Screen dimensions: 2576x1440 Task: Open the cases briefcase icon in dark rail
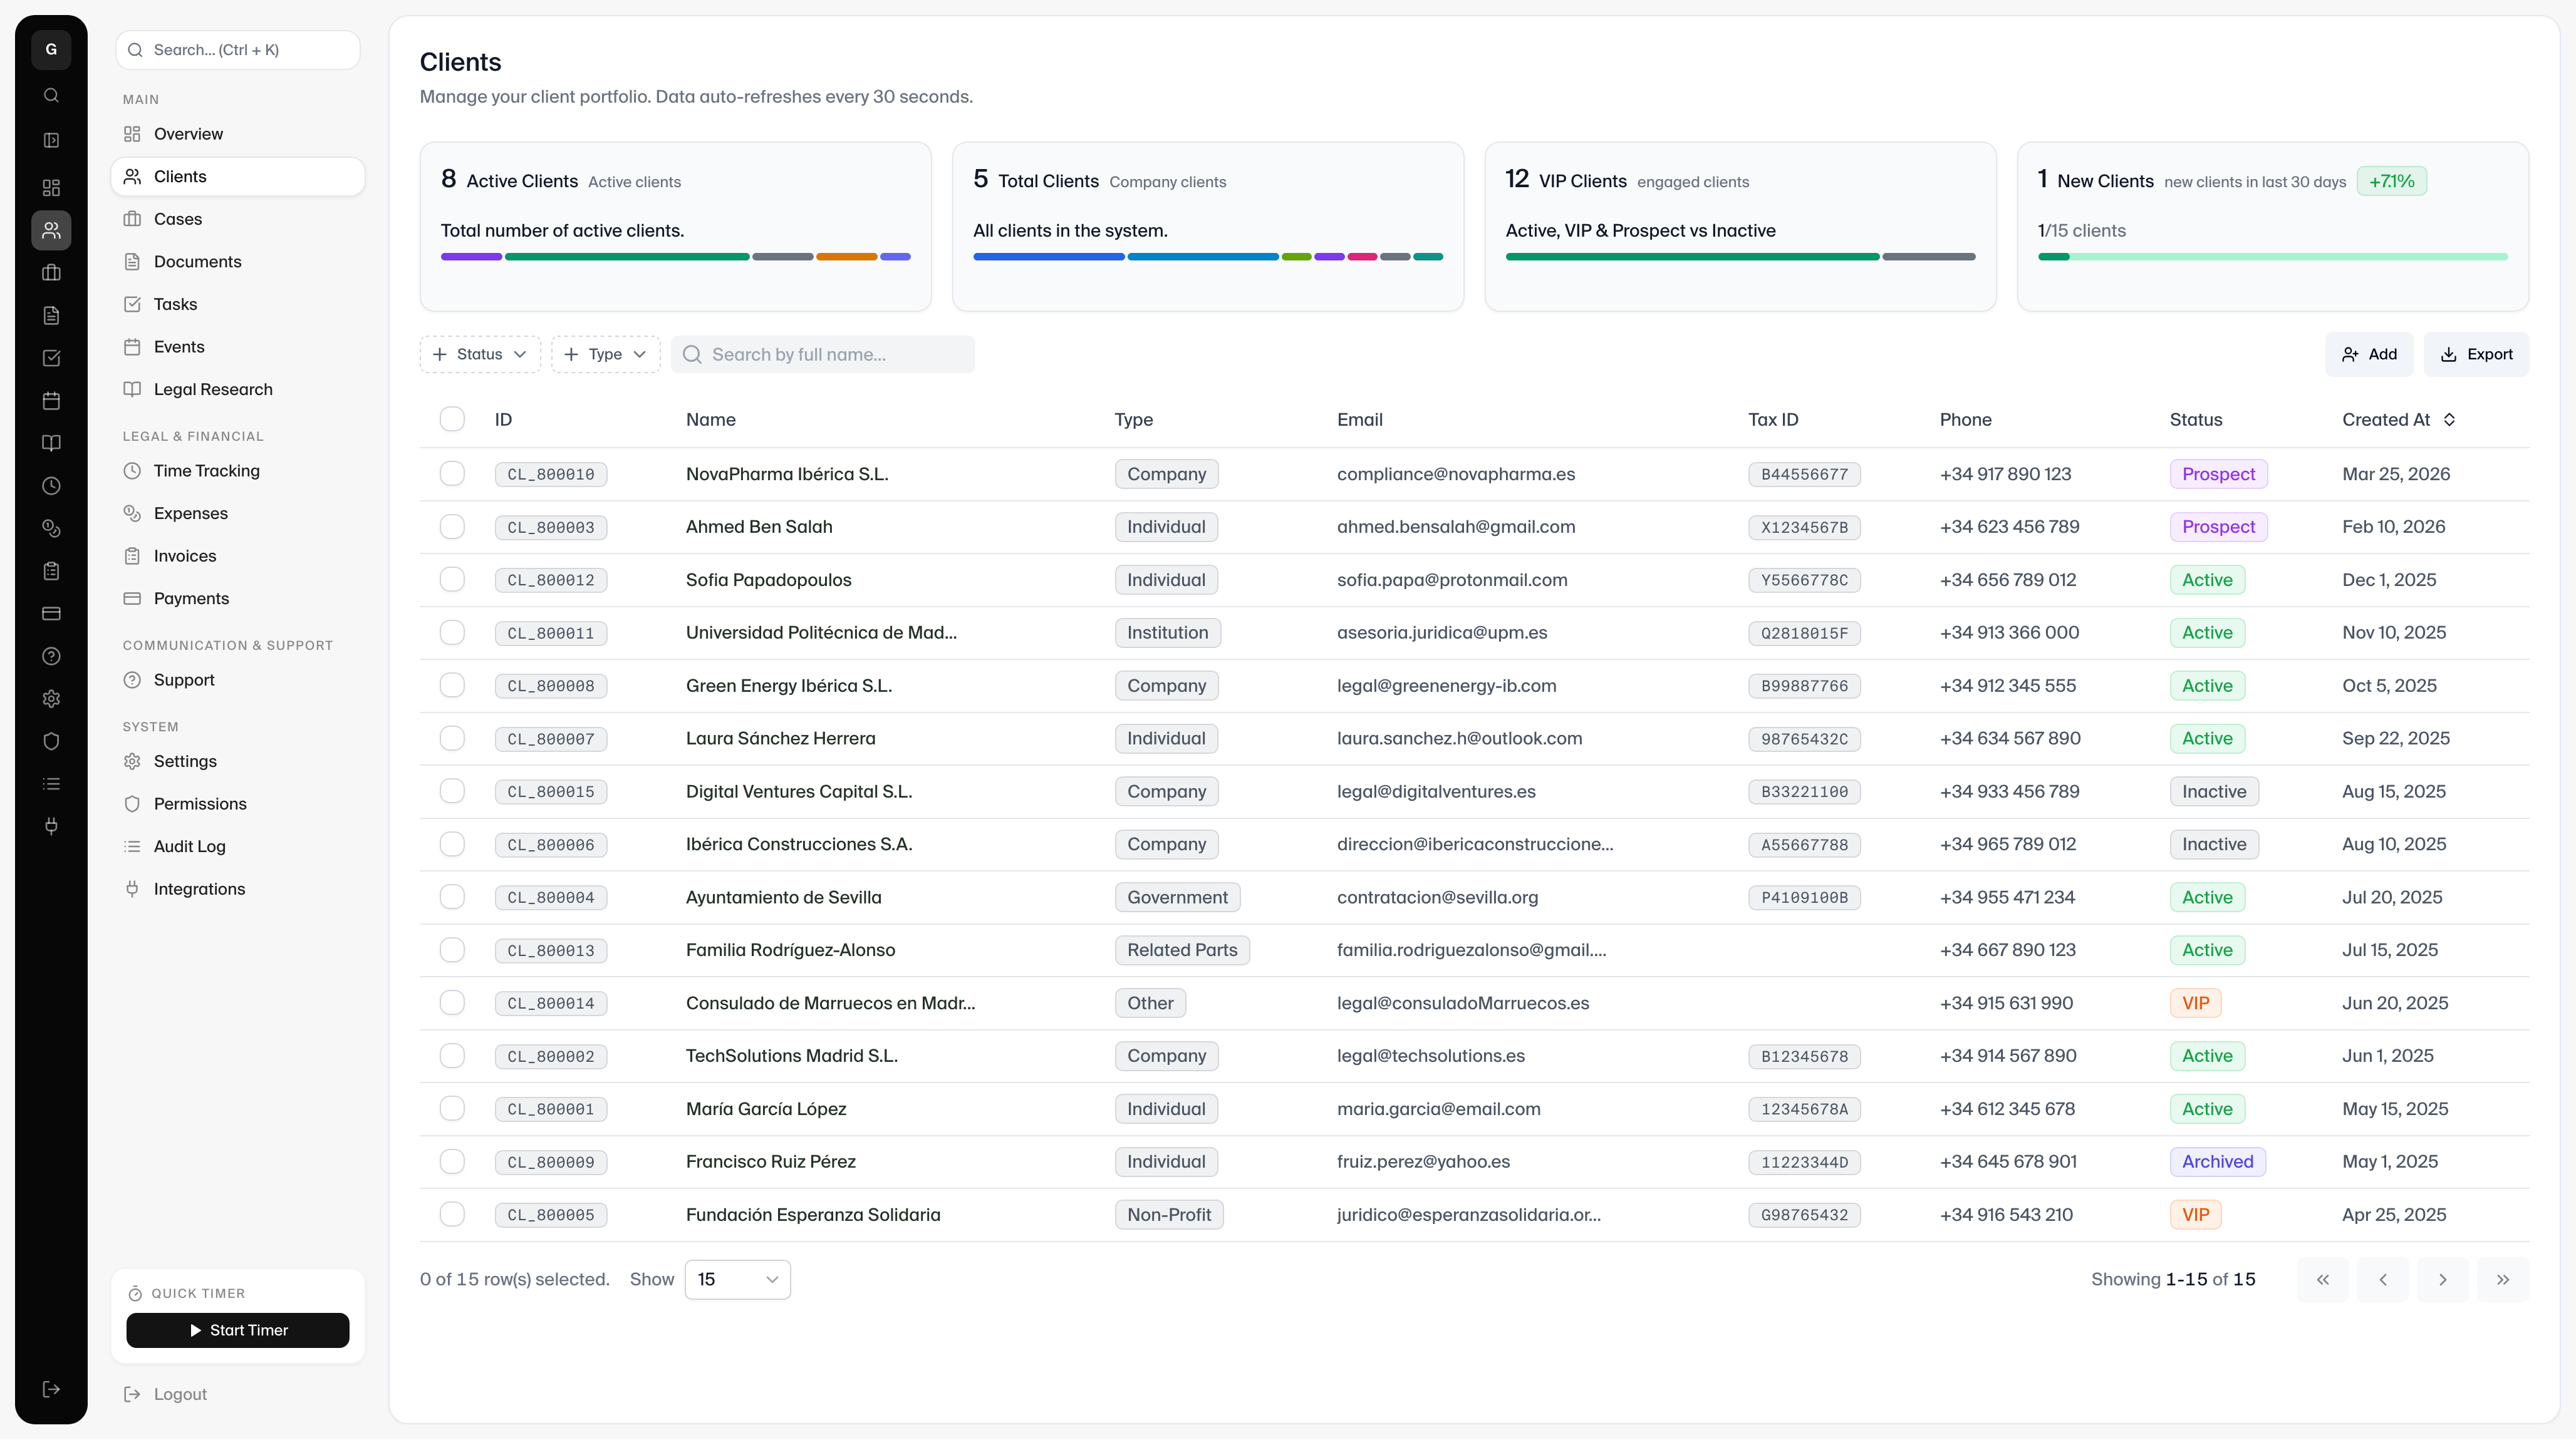51,273
